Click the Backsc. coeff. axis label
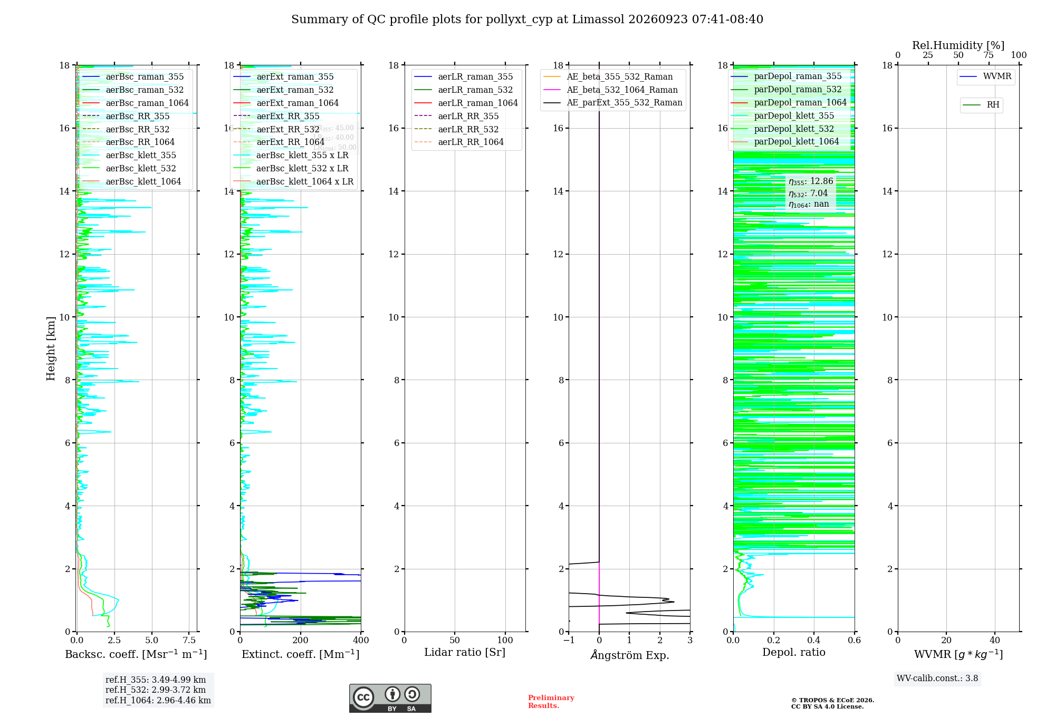The height and width of the screenshot is (717, 1055). 136,654
